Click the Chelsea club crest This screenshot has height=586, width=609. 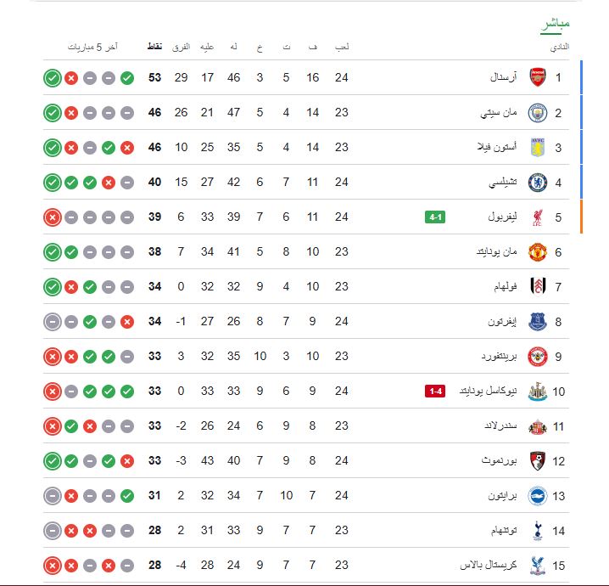click(x=537, y=183)
